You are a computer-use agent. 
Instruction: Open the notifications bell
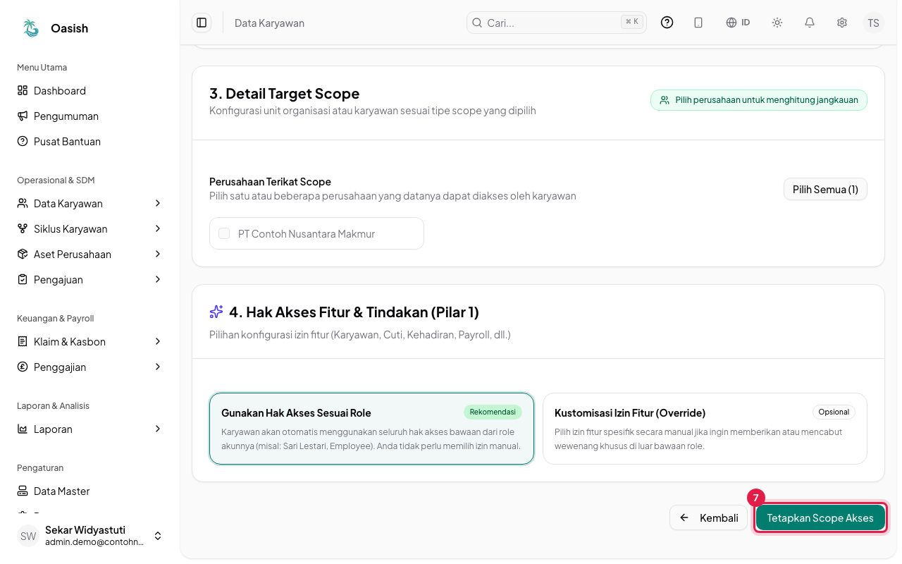click(x=810, y=23)
